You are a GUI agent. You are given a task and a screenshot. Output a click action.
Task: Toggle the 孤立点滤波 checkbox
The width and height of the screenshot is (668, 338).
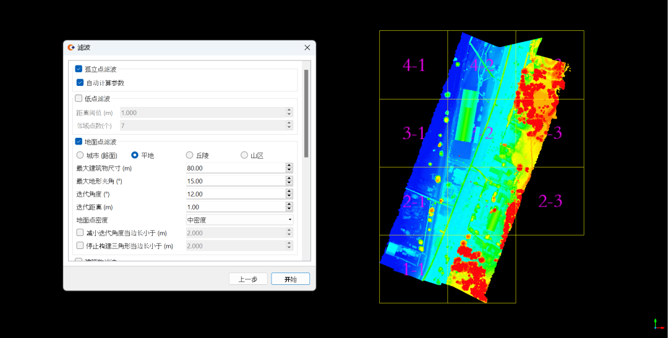point(79,69)
